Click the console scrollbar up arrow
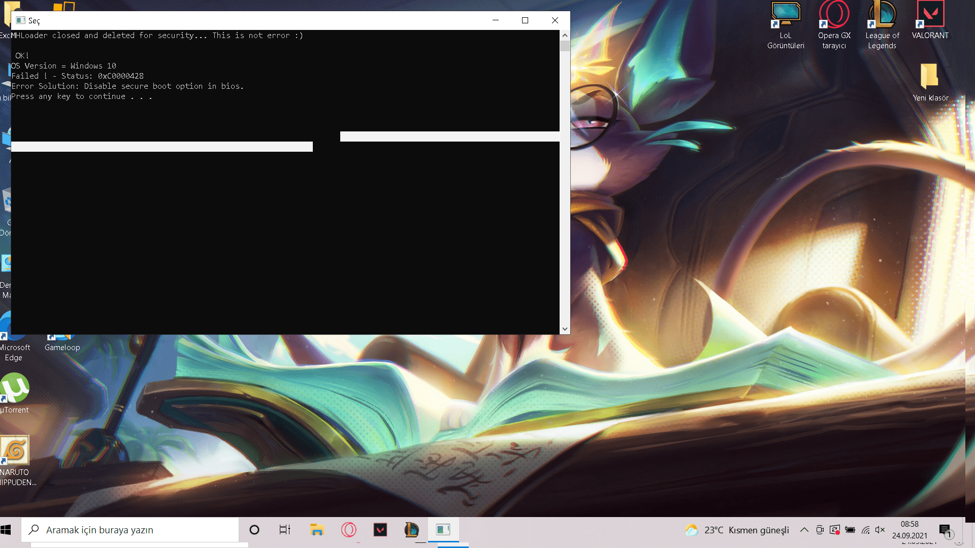The image size is (975, 548). tap(565, 36)
